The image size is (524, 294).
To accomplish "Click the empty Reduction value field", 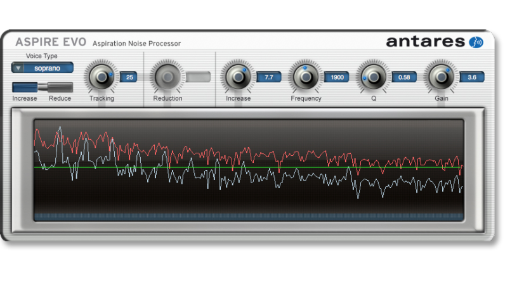I will (x=199, y=77).
